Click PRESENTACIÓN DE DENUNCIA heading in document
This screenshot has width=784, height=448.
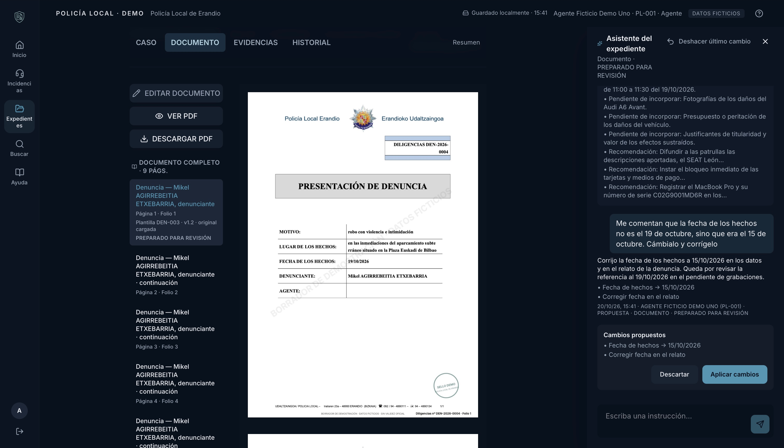pos(363,186)
